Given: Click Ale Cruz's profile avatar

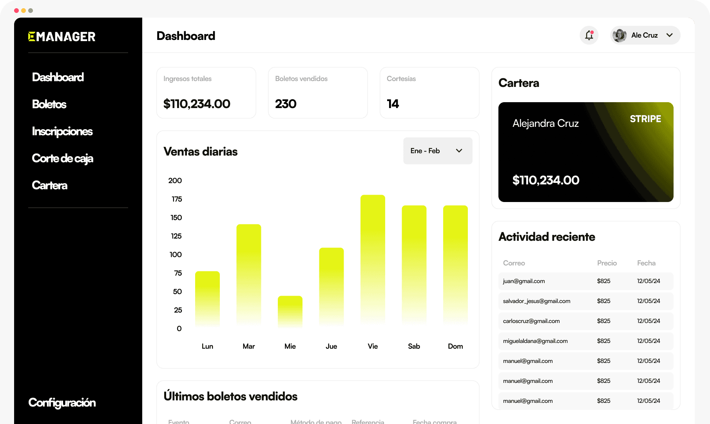Looking at the screenshot, I should click(620, 35).
